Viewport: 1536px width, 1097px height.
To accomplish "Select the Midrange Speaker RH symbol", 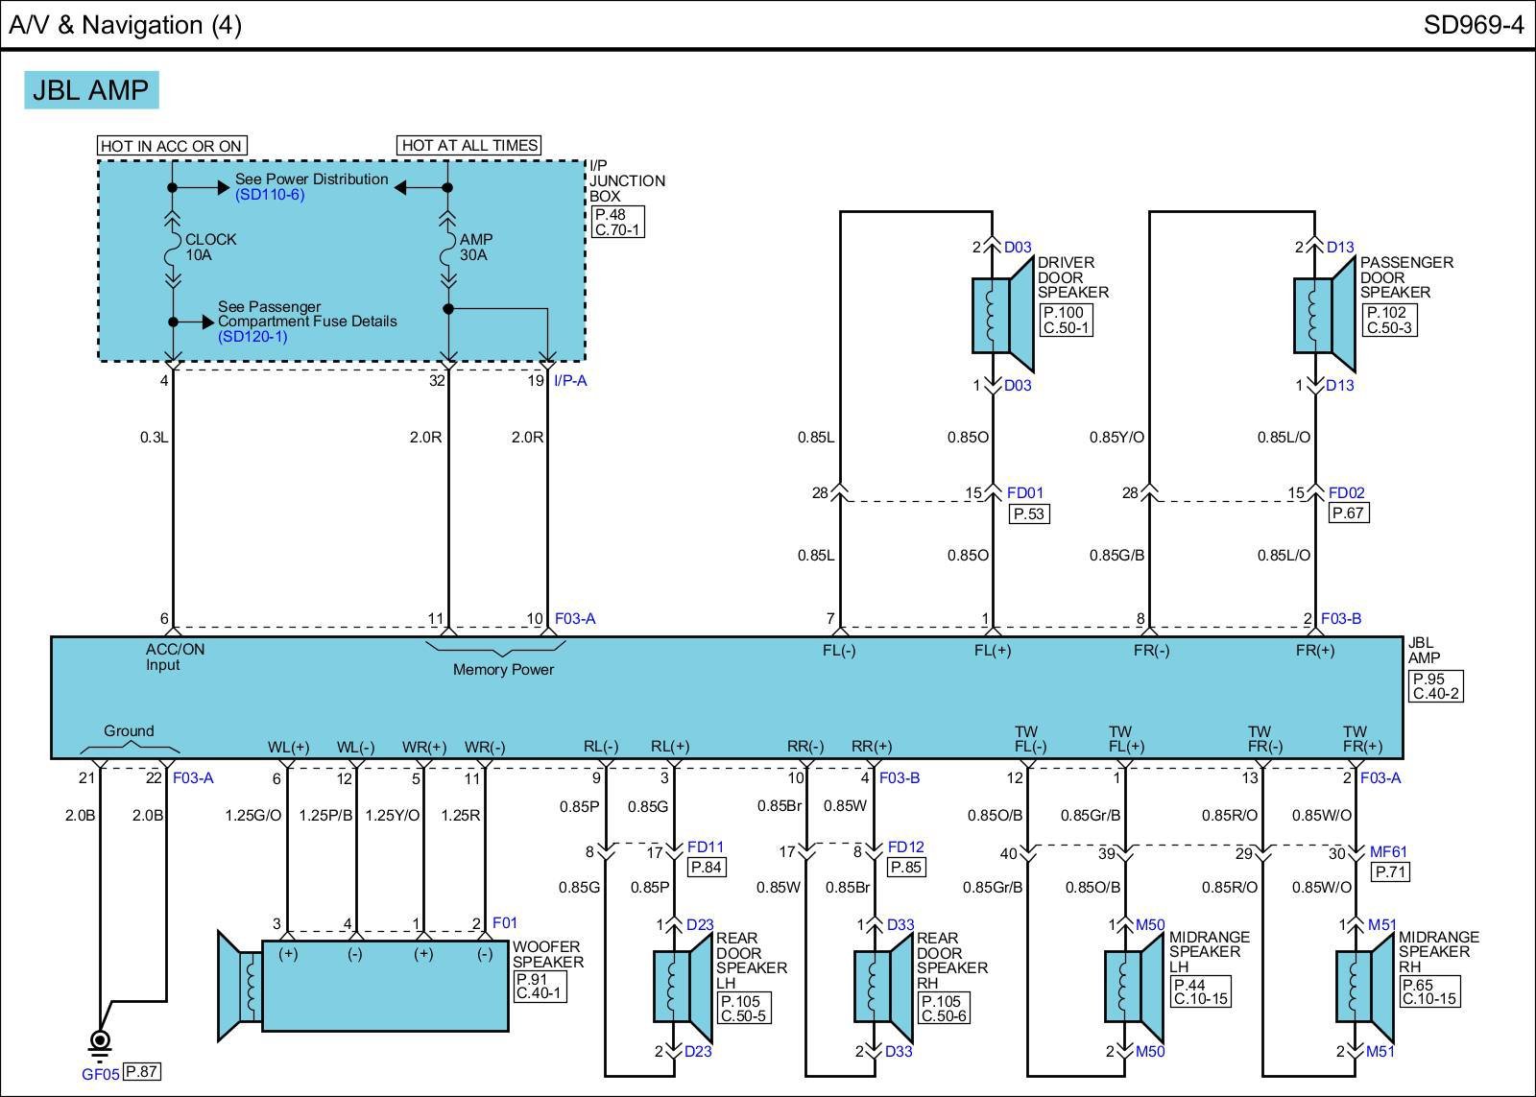I will [x=1364, y=988].
